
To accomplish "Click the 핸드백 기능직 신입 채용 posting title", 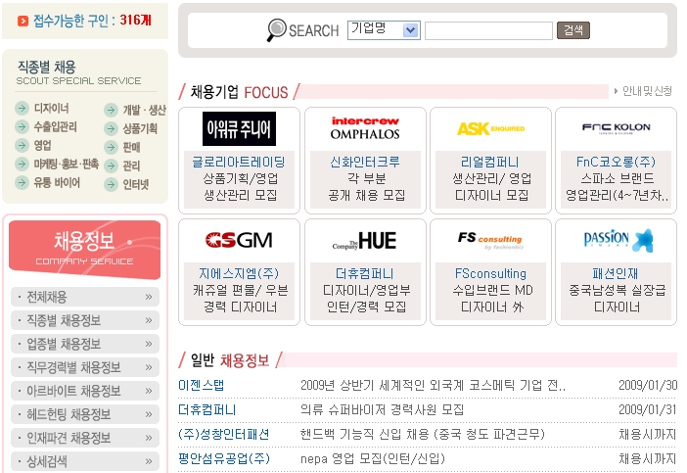I will tap(423, 435).
